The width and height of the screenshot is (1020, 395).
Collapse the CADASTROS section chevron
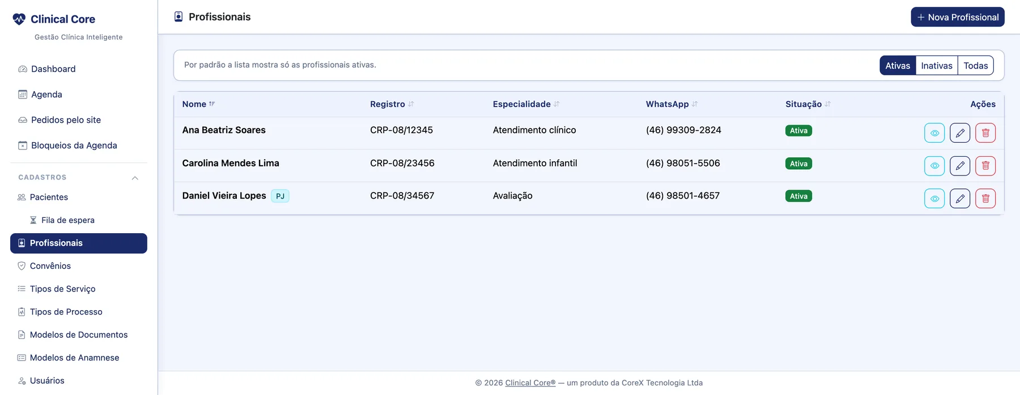[x=135, y=178]
